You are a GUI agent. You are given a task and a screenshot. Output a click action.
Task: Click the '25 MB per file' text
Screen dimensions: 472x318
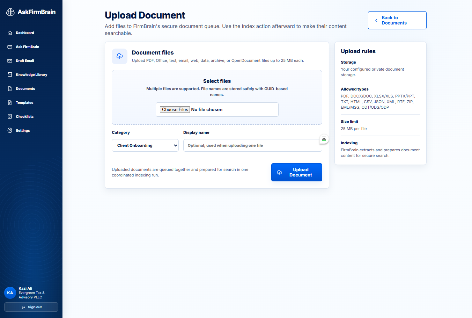click(354, 129)
